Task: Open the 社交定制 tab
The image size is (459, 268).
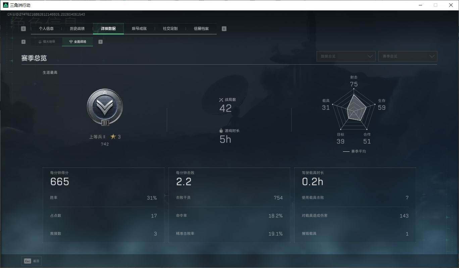Action: (x=170, y=29)
